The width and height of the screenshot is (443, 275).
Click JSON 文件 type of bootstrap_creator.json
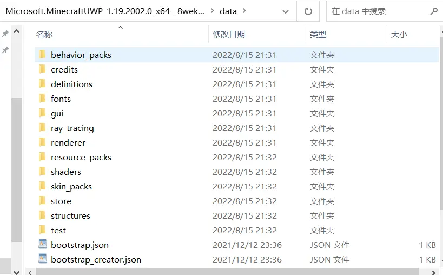pos(329,260)
